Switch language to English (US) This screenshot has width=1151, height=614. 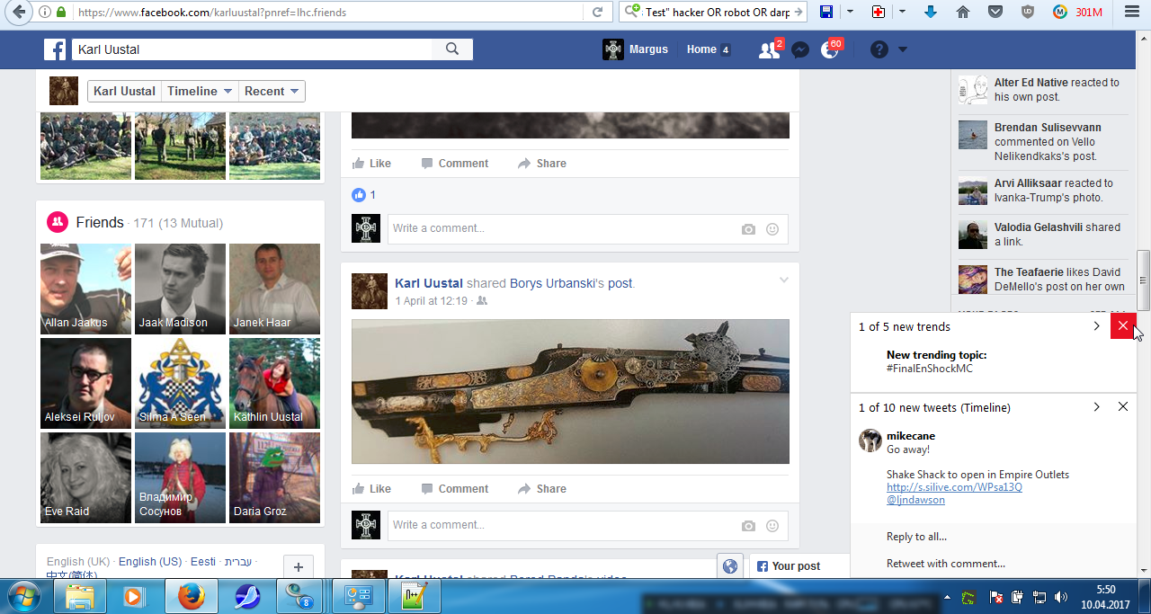tap(150, 561)
